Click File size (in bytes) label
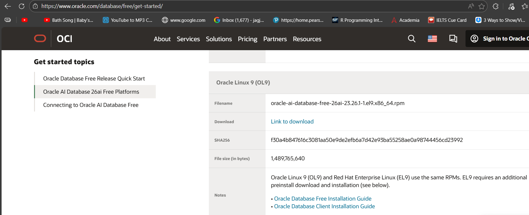 pyautogui.click(x=232, y=158)
